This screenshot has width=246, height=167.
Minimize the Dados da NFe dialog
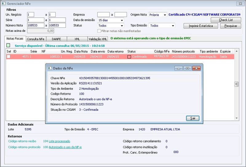pyautogui.click(x=179, y=68)
